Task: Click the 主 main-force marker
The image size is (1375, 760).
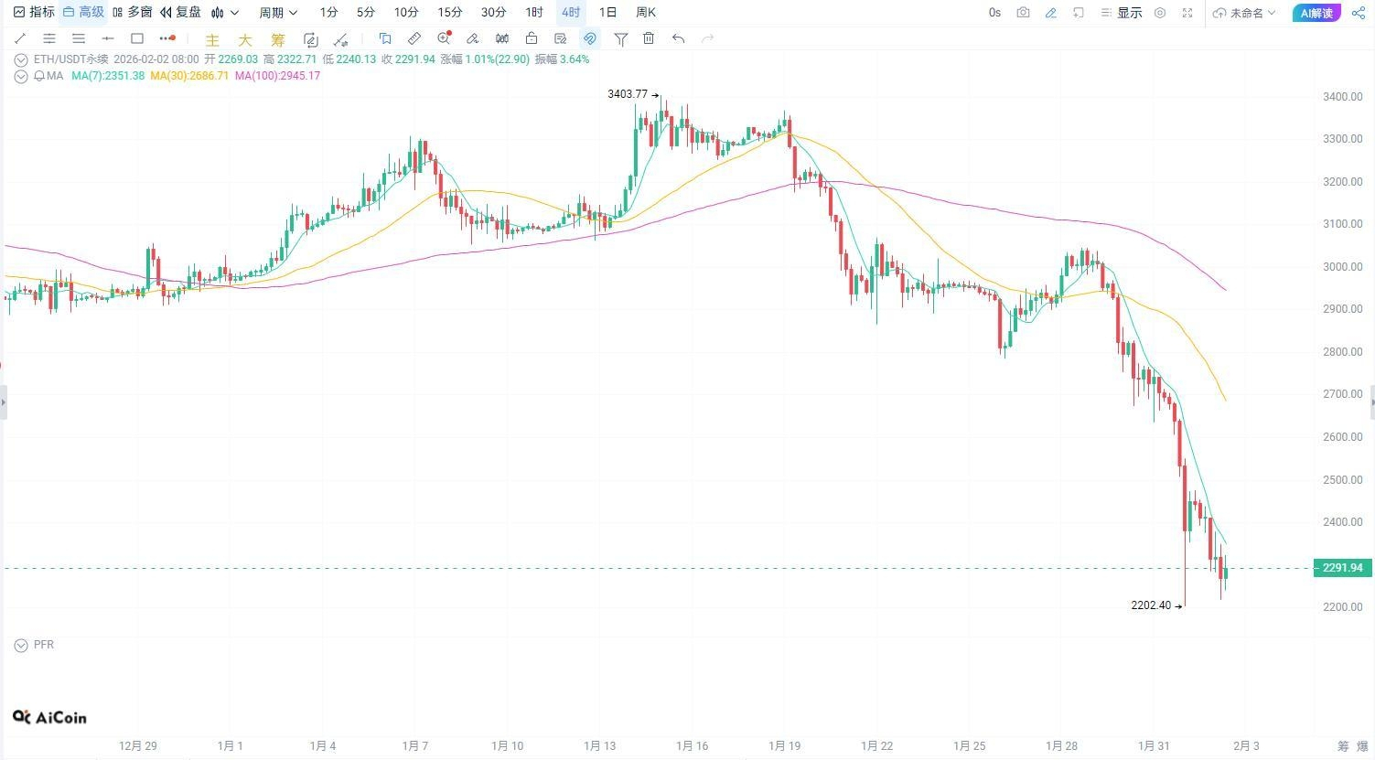Action: (x=212, y=39)
